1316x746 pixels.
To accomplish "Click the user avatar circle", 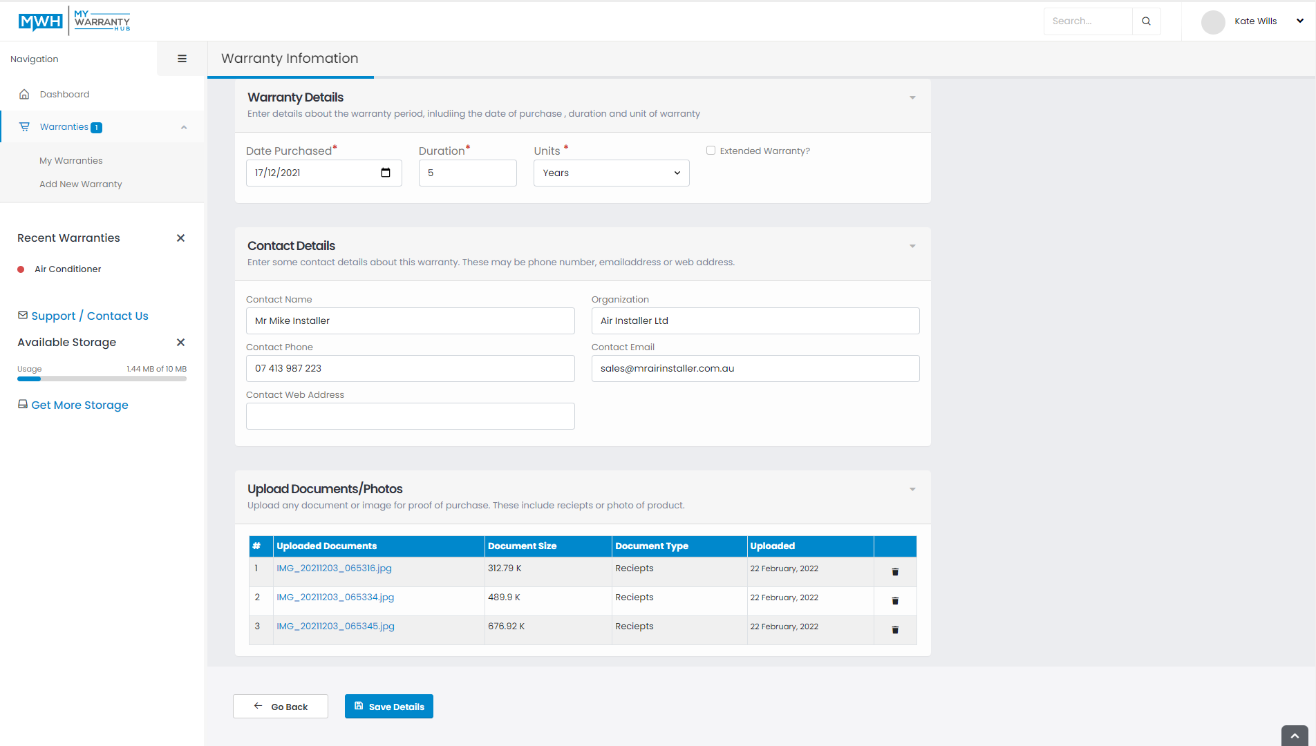I will tap(1213, 21).
